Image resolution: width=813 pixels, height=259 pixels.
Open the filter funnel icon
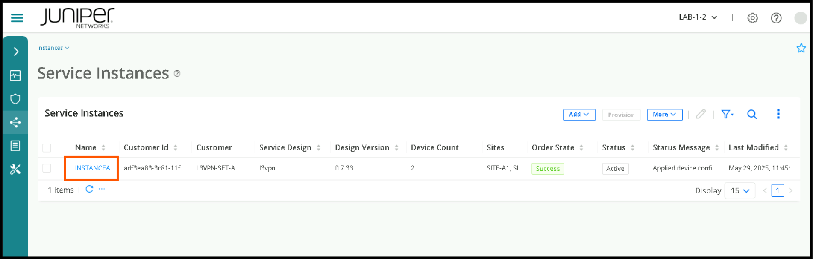[x=727, y=114]
